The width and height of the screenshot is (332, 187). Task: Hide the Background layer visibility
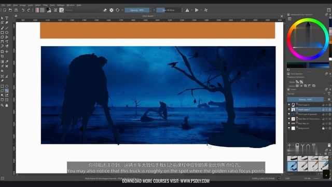point(289,128)
